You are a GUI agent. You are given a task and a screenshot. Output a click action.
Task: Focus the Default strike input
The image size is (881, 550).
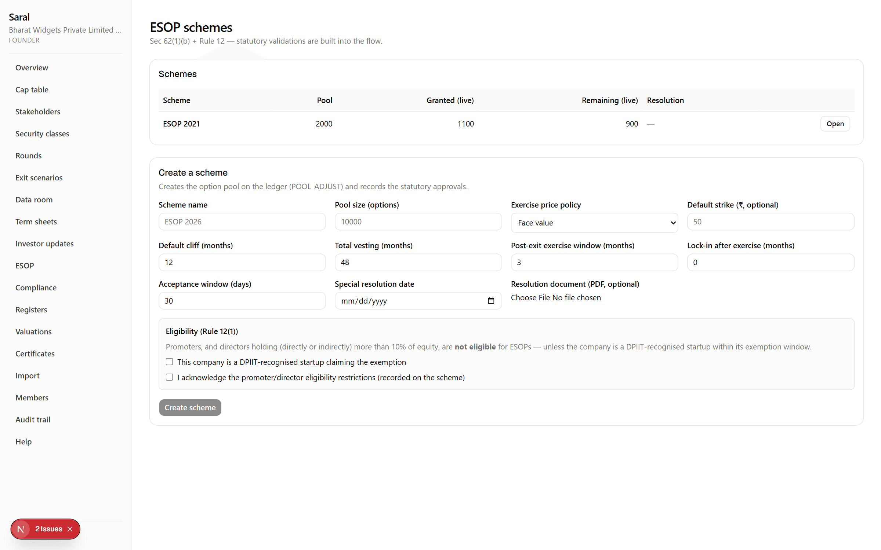pyautogui.click(x=771, y=221)
